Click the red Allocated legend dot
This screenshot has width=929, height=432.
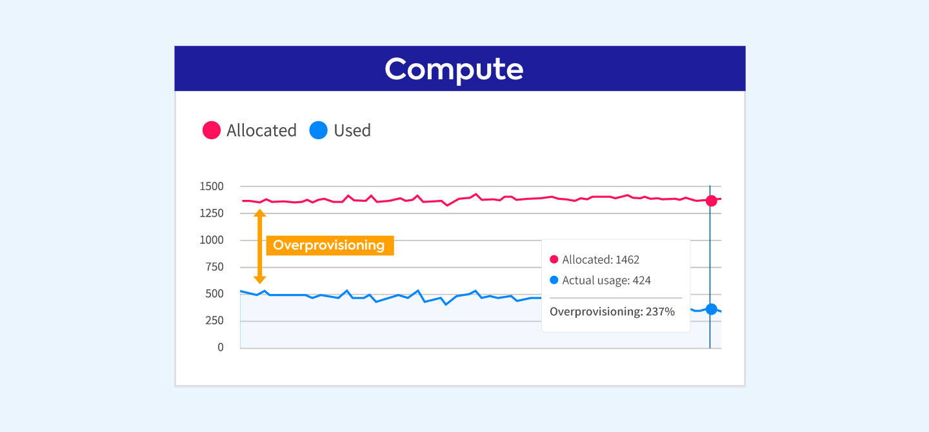coord(212,130)
